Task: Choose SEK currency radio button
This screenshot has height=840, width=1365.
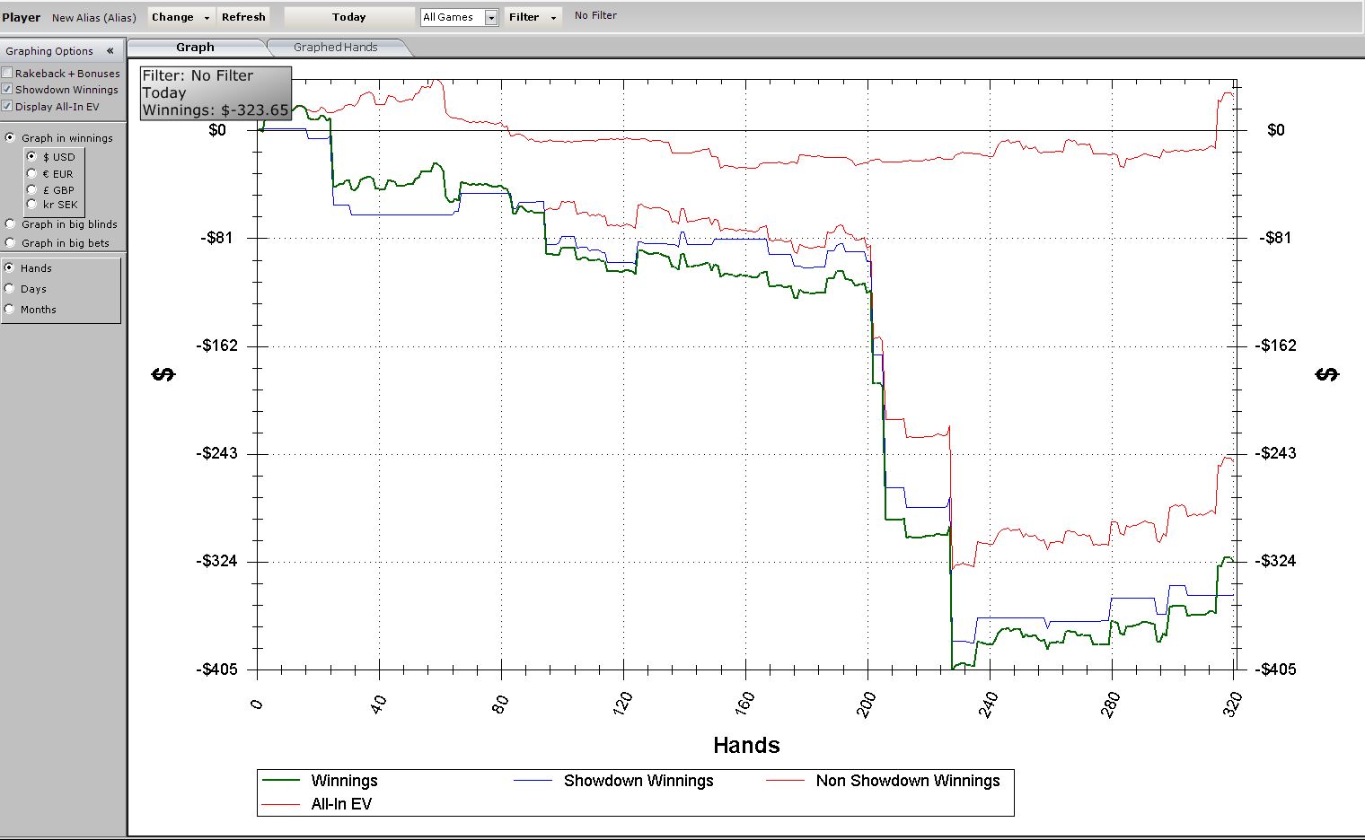Action: 33,205
